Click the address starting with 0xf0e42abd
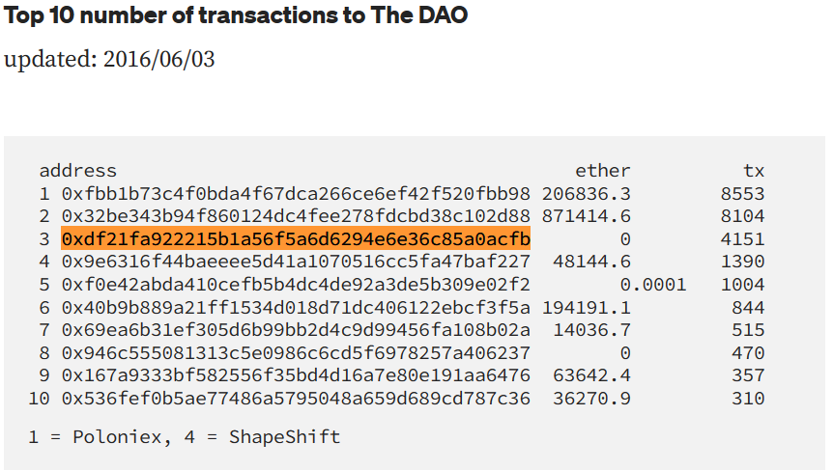833x471 pixels. 296,285
